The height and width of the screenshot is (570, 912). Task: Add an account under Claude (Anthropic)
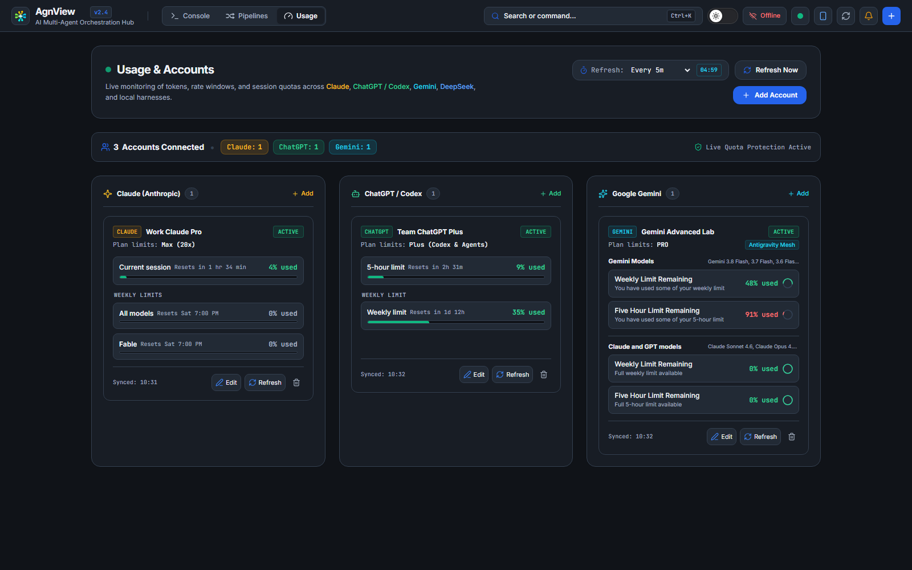click(x=303, y=194)
